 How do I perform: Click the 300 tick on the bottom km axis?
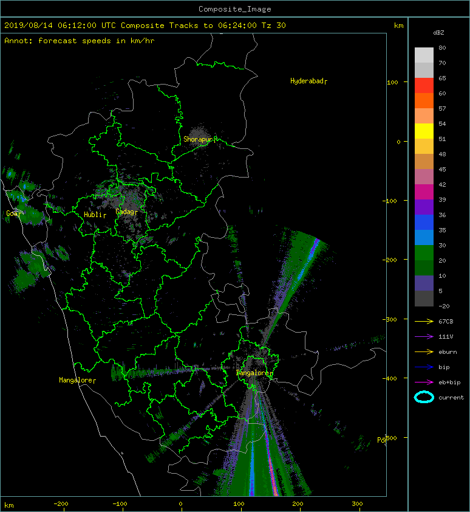tap(357, 504)
